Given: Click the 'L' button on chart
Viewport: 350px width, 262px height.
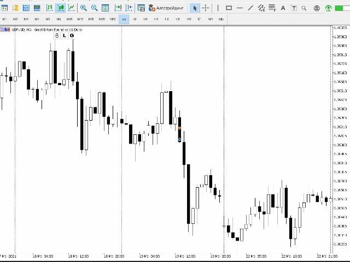Looking at the screenshot, I should point(65,35).
